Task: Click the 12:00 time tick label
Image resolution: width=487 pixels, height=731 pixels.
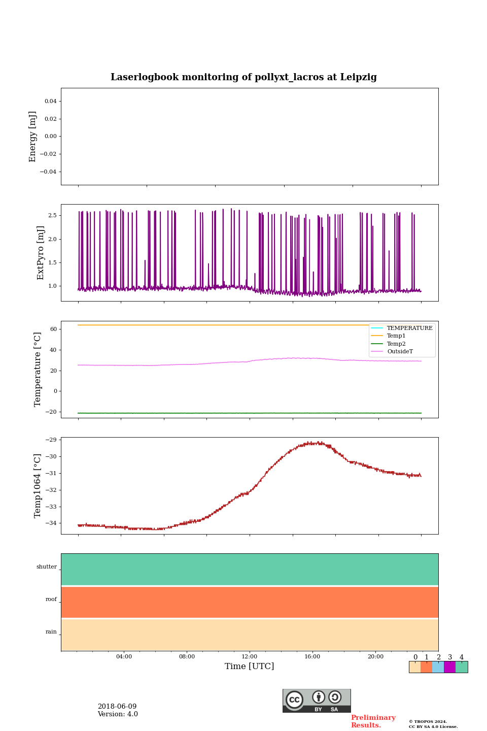Action: tap(250, 656)
